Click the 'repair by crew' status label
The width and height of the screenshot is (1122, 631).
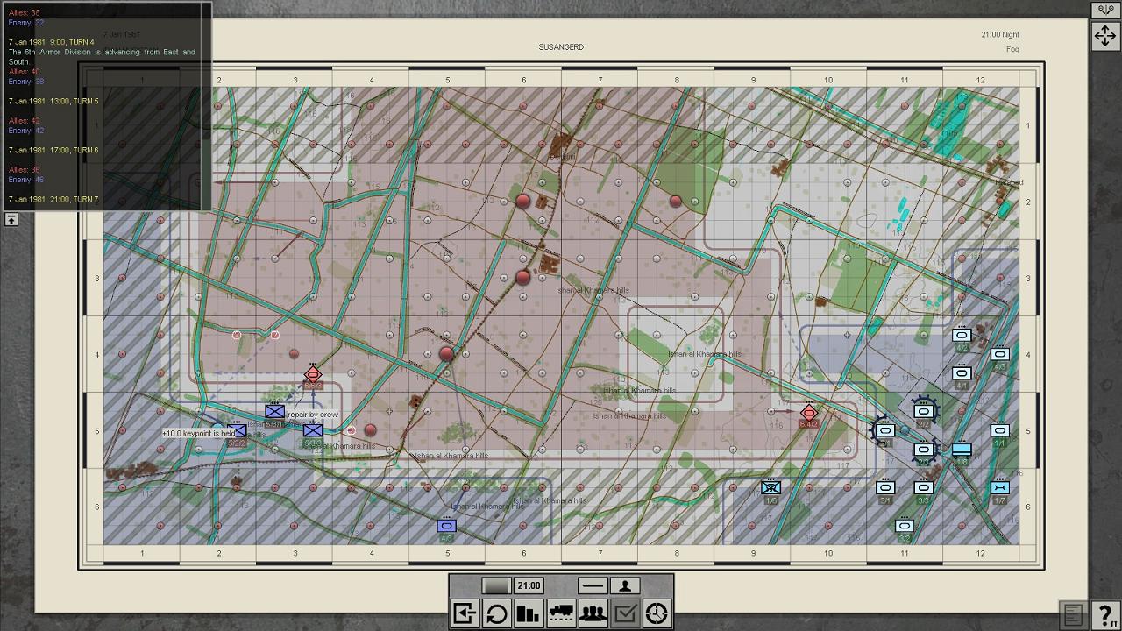coord(312,415)
